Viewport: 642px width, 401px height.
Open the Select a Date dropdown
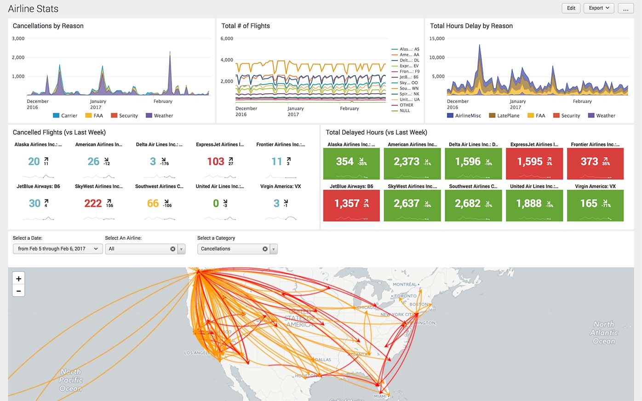pos(57,249)
